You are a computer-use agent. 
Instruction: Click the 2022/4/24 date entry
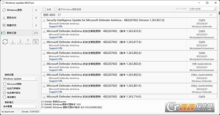click(x=202, y=24)
